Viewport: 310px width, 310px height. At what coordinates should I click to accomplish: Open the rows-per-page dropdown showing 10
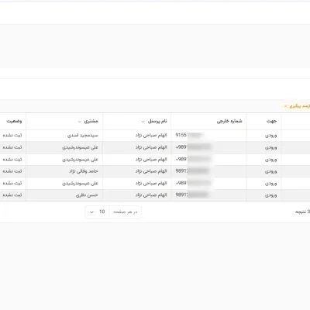(x=98, y=212)
